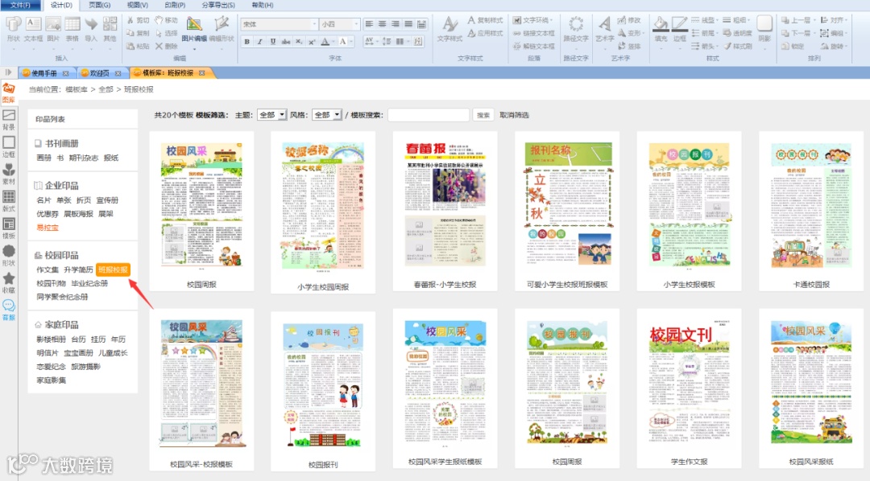Image resolution: width=870 pixels, height=481 pixels.
Task: Click the 填充 fill bucket icon
Action: [661, 30]
